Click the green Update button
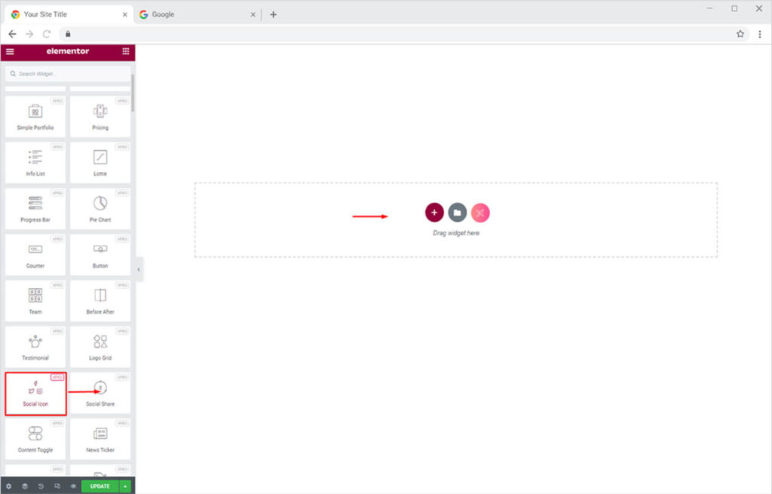772x494 pixels. 100,486
